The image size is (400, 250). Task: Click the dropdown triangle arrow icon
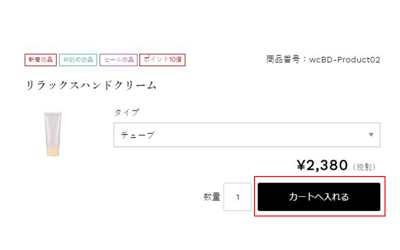pyautogui.click(x=371, y=134)
